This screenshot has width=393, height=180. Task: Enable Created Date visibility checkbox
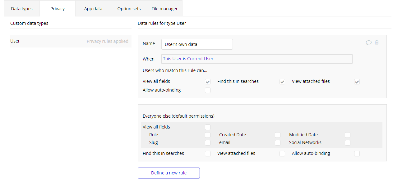(x=278, y=135)
